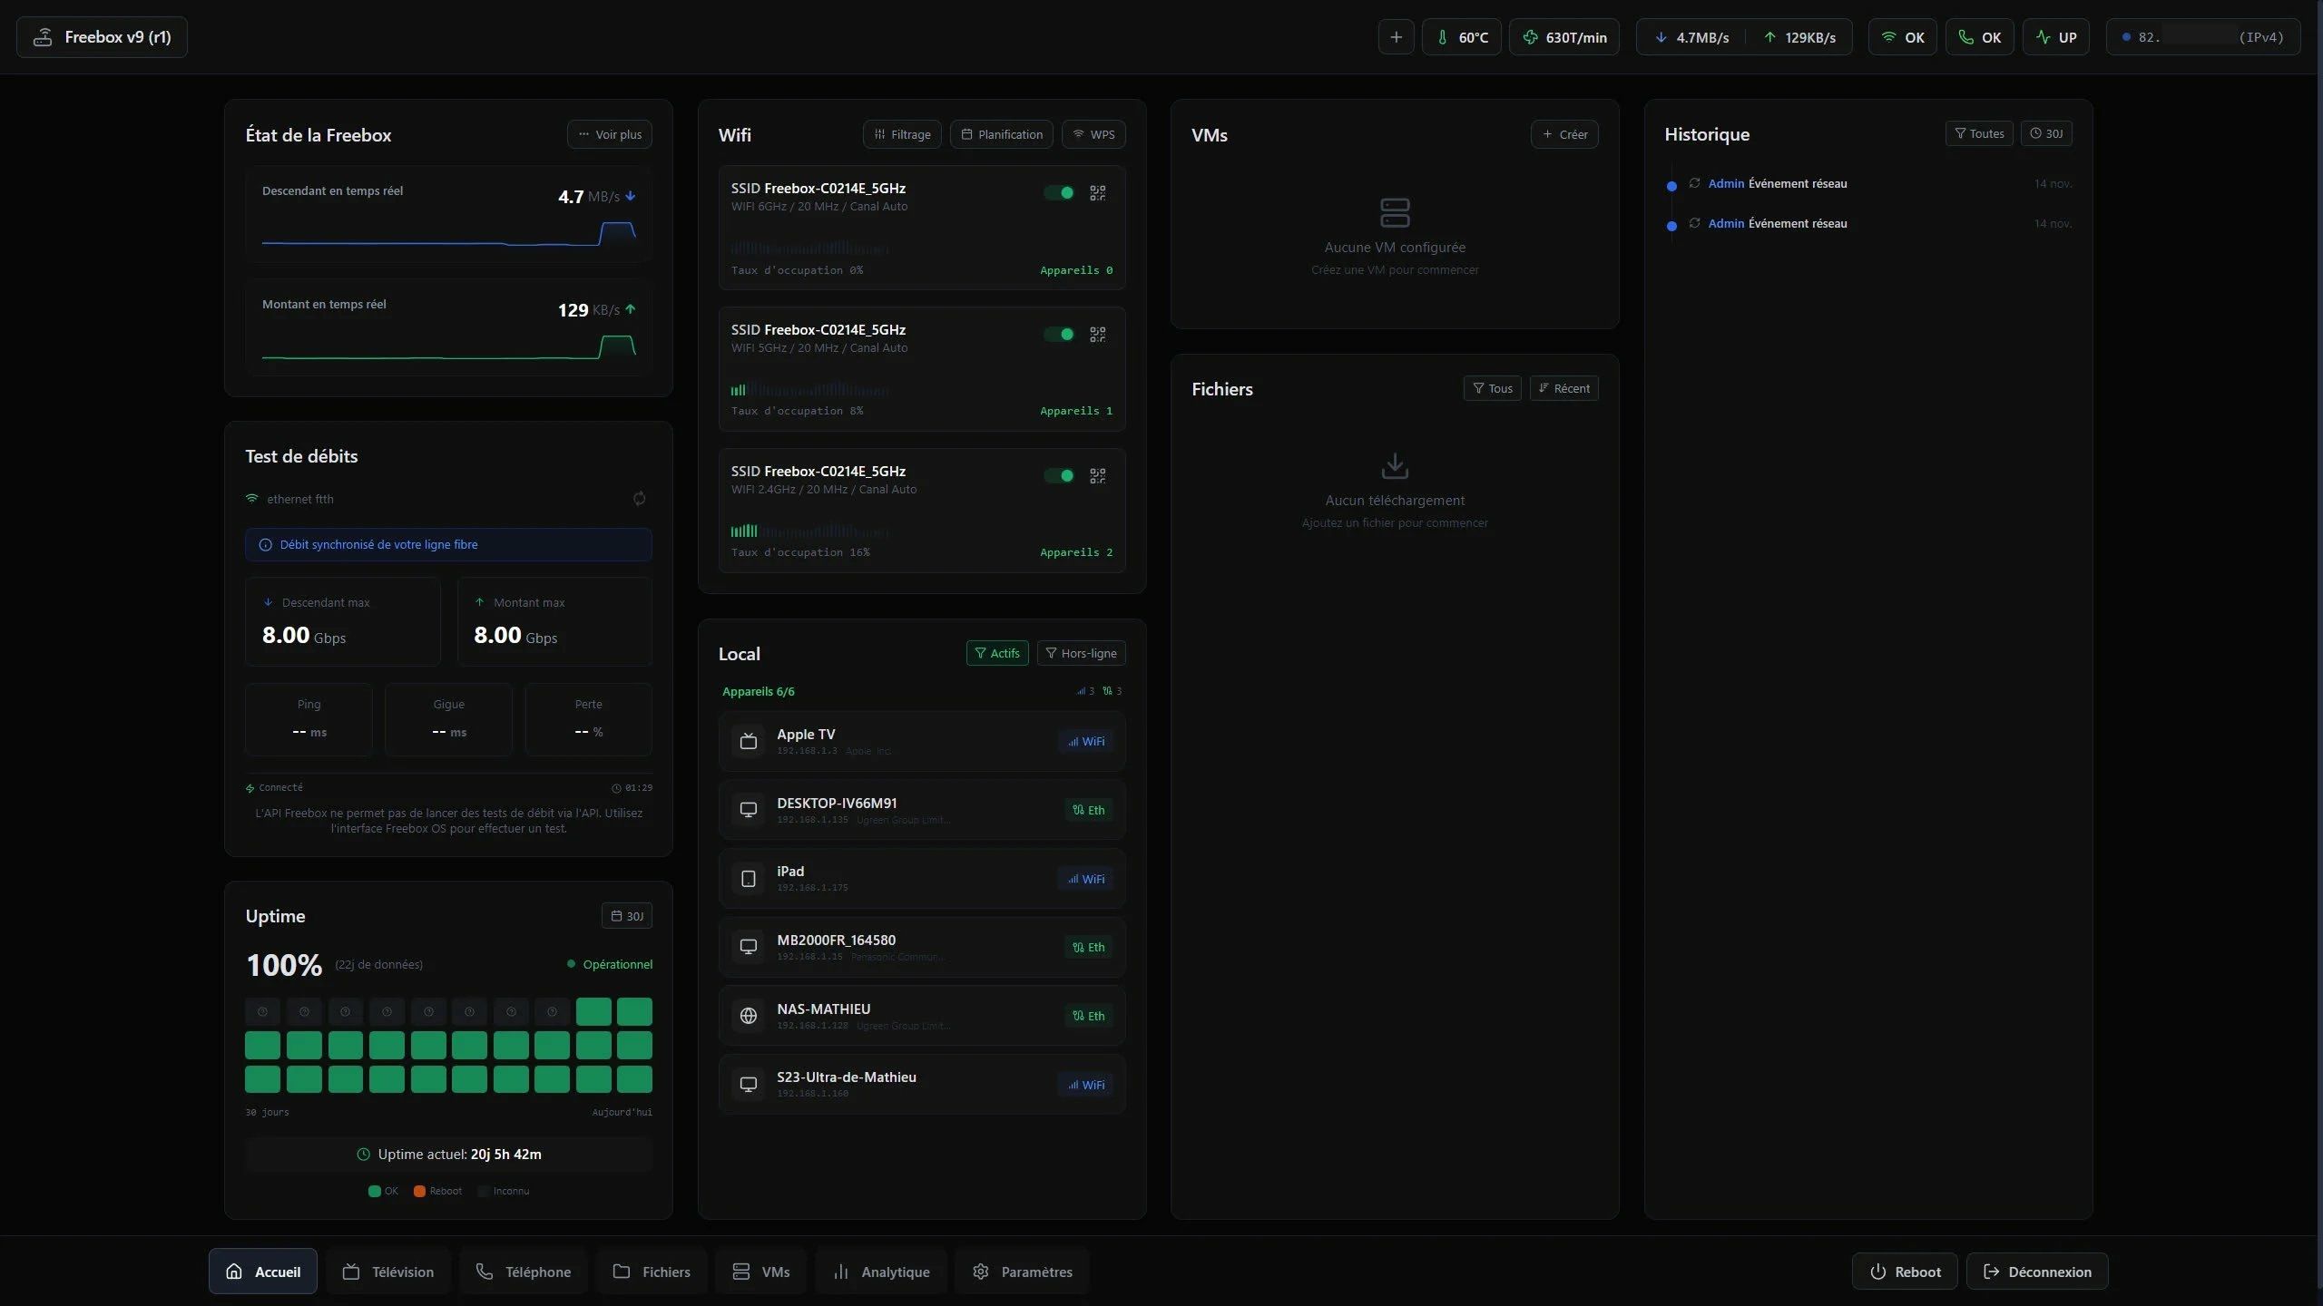Open the Téléphone section in bottom bar
Image resolution: width=2323 pixels, height=1306 pixels.
coord(523,1271)
